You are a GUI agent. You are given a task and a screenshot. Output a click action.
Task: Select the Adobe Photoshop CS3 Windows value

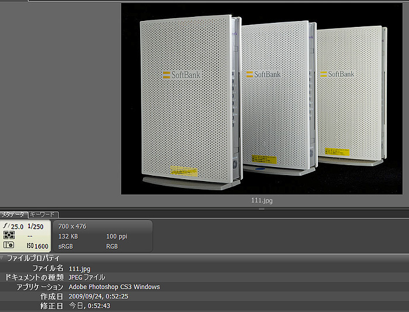tap(115, 287)
